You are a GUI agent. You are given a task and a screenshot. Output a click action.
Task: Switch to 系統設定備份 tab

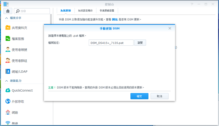click(85, 11)
